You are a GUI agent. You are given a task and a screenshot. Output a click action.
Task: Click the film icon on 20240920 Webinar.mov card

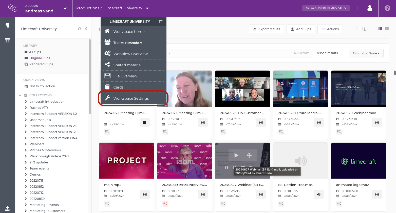click(377, 122)
